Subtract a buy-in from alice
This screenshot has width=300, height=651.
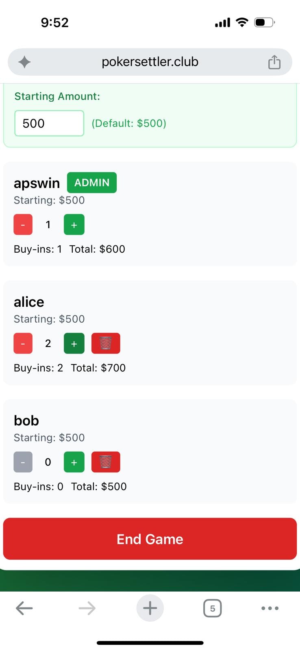coord(23,343)
